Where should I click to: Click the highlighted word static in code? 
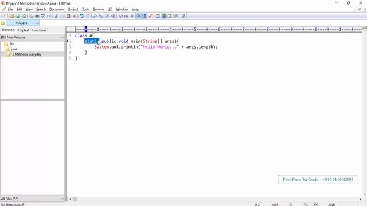click(x=92, y=41)
